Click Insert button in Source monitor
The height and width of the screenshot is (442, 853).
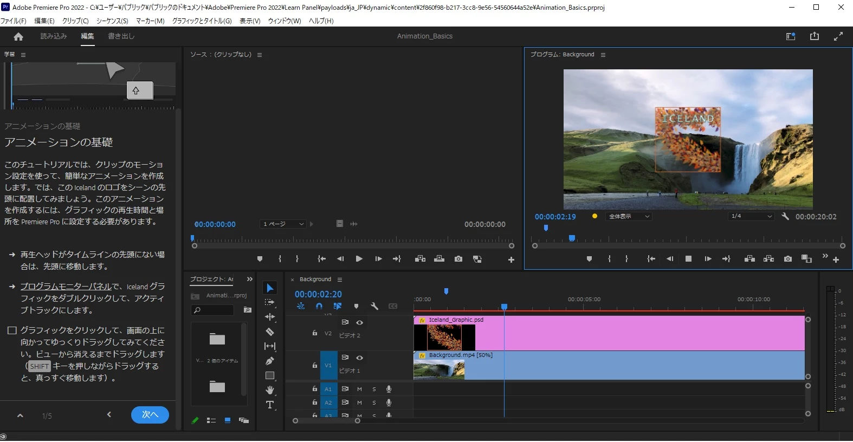pos(420,259)
